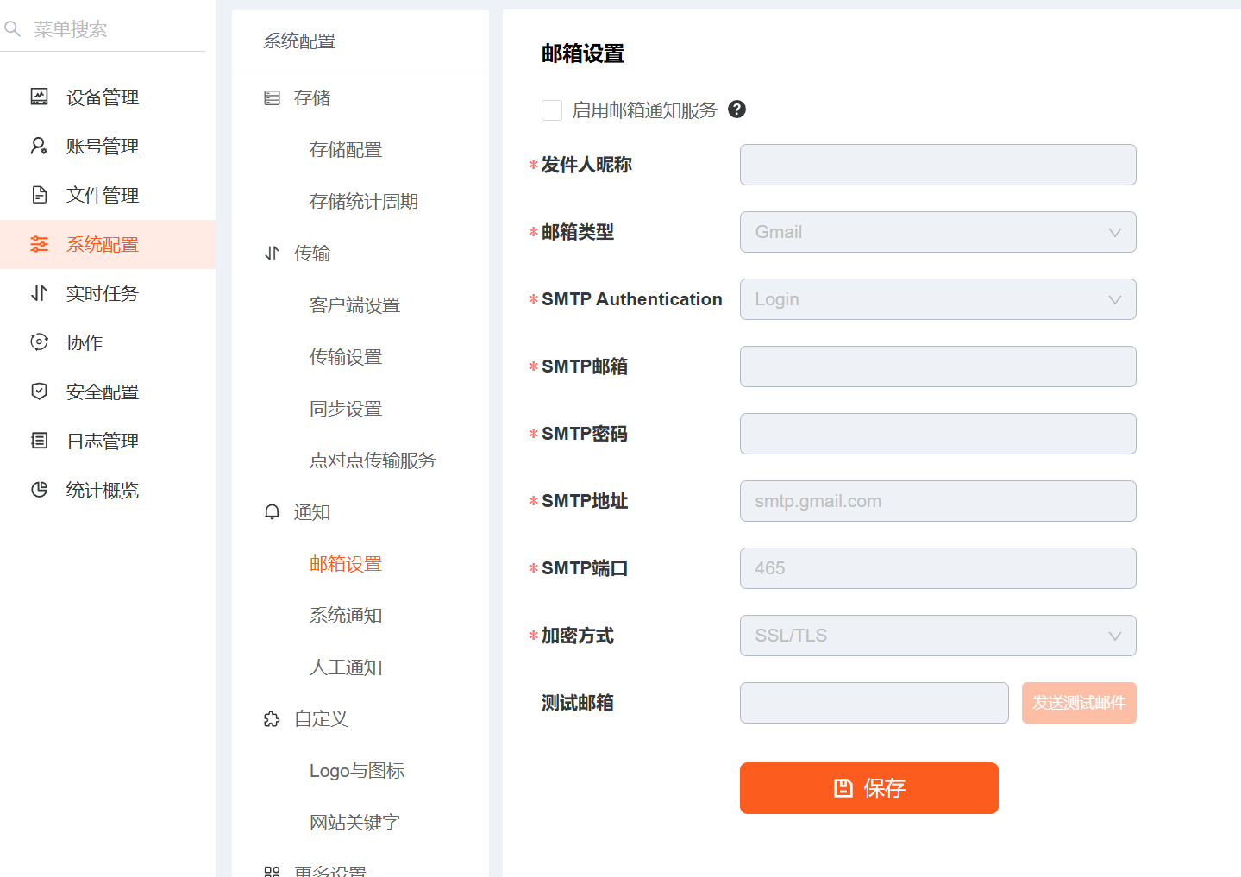Screen dimensions: 1241x877
Task: Open 系统通知 in the settings menu
Action: pyautogui.click(x=346, y=616)
